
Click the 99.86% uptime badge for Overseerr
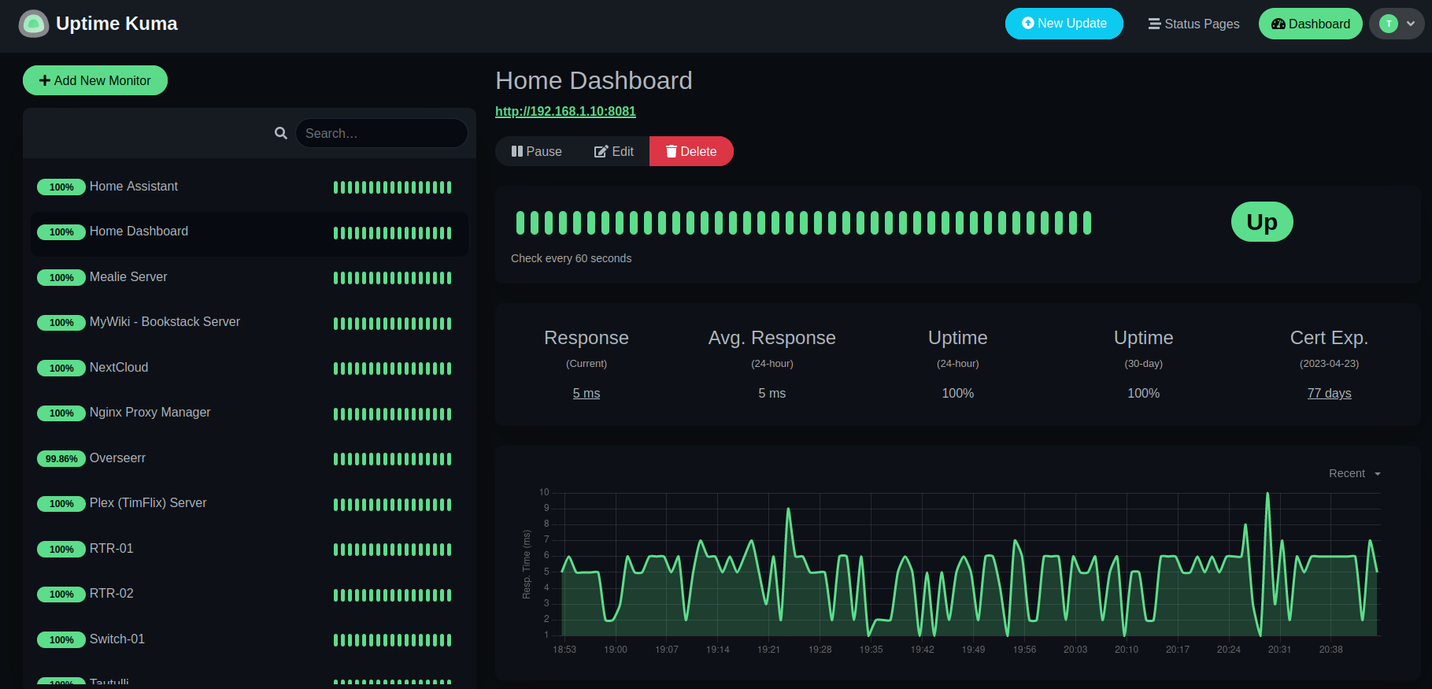pyautogui.click(x=61, y=458)
